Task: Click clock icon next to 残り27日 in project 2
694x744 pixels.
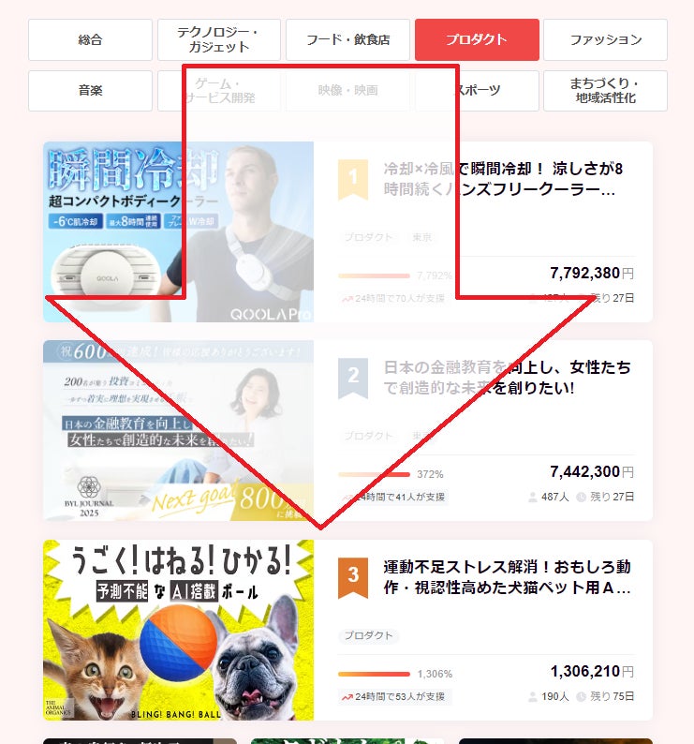Action: (581, 497)
